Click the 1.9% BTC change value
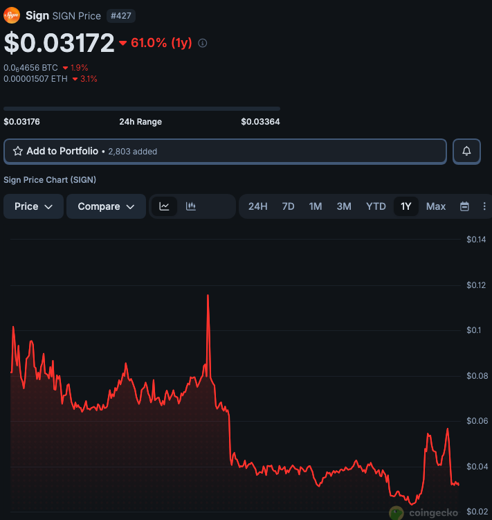The width and height of the screenshot is (492, 520). point(80,68)
